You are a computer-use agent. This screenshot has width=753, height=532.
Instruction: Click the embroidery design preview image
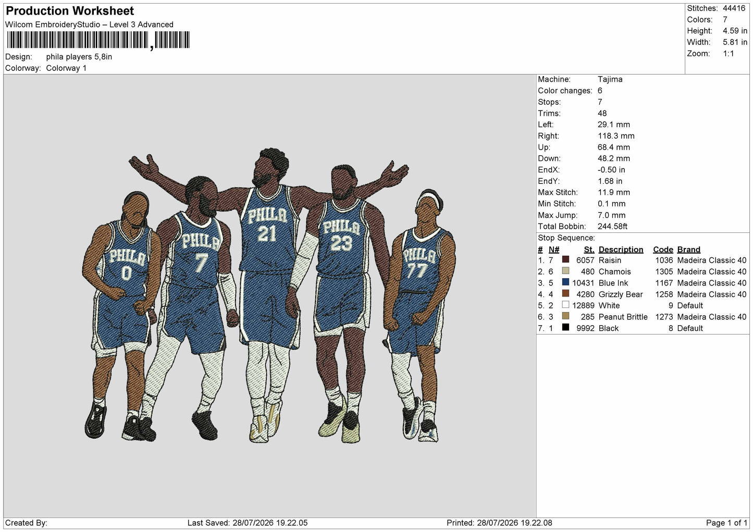pyautogui.click(x=269, y=297)
